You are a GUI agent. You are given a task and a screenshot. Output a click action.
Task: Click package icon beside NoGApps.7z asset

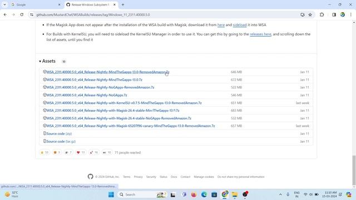click(44, 95)
